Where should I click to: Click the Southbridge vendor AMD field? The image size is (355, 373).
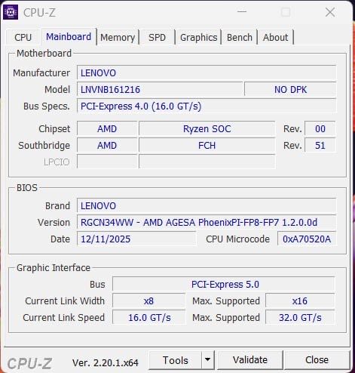[x=107, y=146]
